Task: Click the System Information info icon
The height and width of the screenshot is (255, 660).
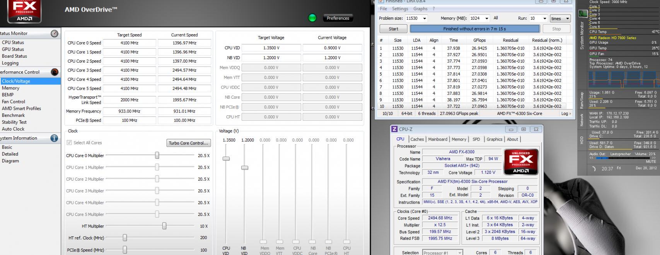Action: point(54,138)
